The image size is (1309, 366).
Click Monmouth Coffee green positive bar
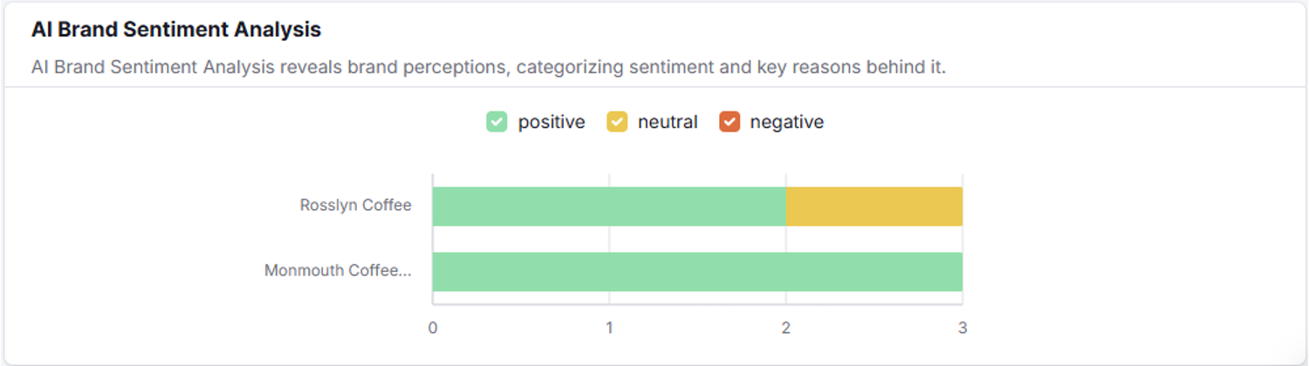pyautogui.click(x=696, y=271)
